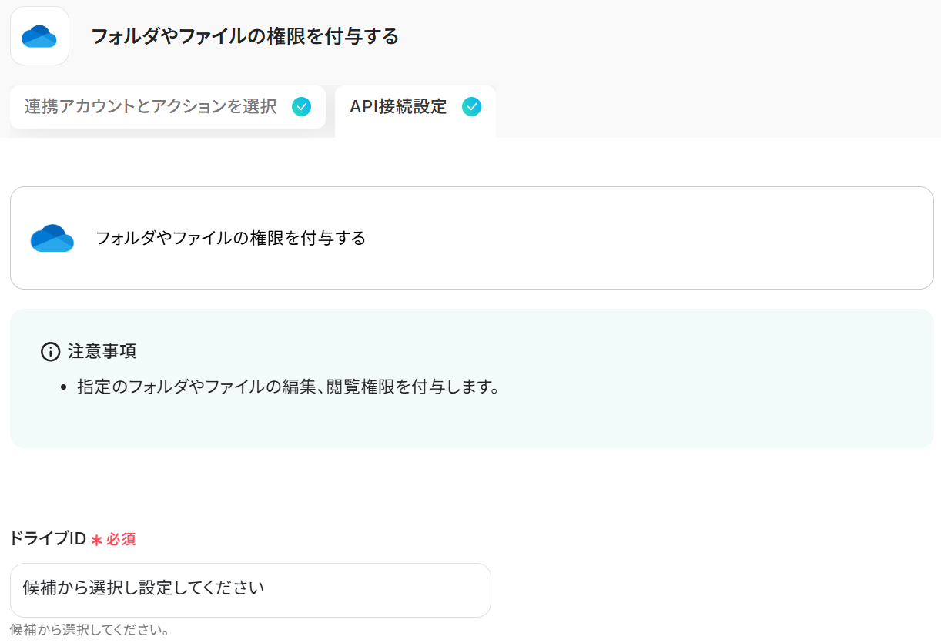Click the red asterisk next to ドライブID
This screenshot has width=941, height=643.
coord(96,540)
